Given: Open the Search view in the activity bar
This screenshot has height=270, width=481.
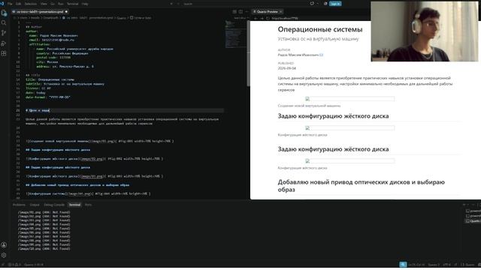Looking at the screenshot, I should (x=4, y=23).
